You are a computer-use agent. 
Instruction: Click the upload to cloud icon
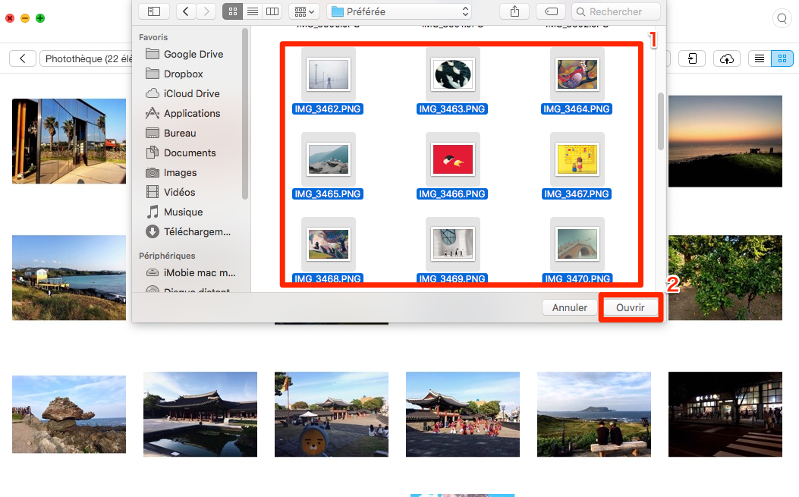coord(727,58)
